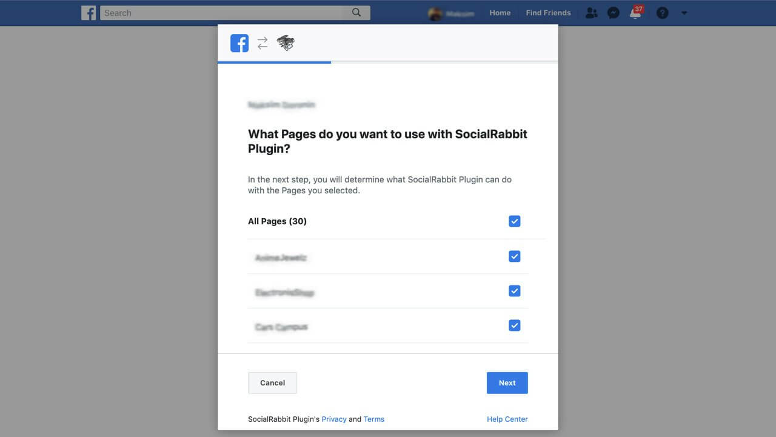Open the Privacy link
The width and height of the screenshot is (776, 437).
[x=334, y=419]
